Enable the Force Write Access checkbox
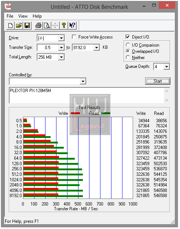This screenshot has height=229, width=180. tap(74, 37)
